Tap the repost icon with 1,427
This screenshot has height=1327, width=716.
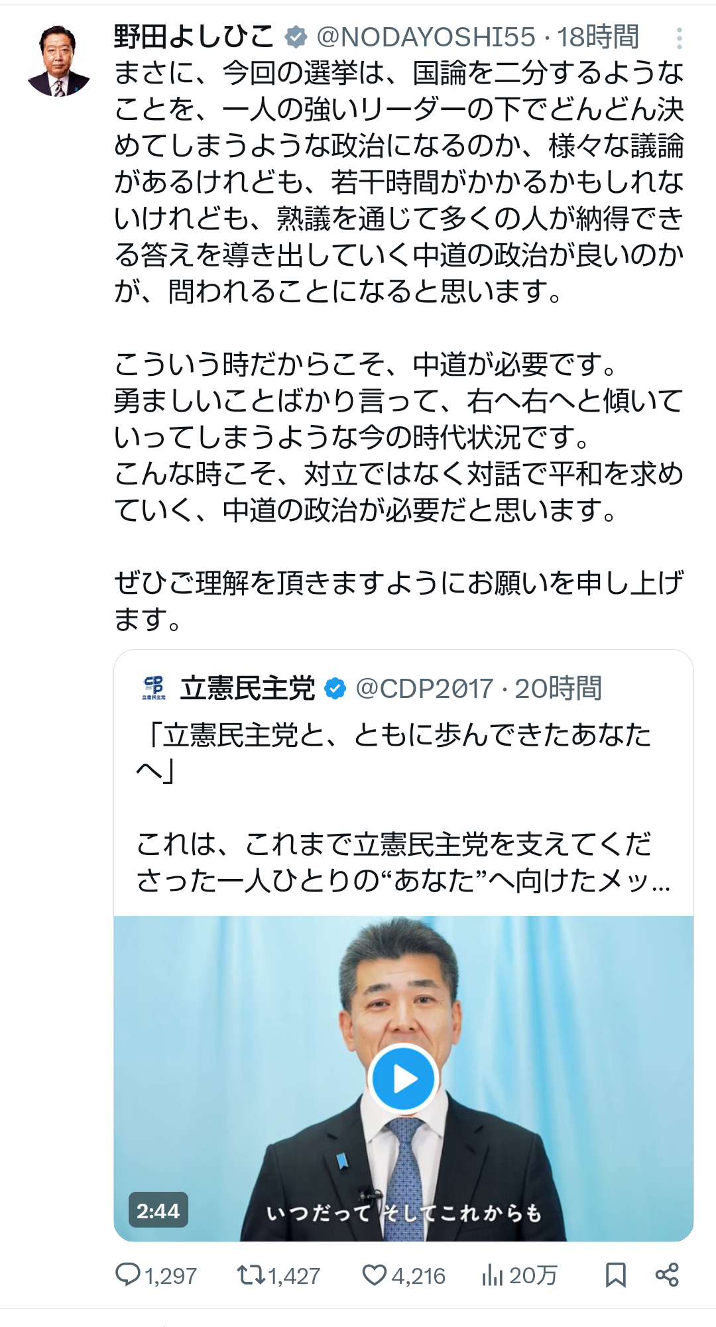coord(251,1275)
